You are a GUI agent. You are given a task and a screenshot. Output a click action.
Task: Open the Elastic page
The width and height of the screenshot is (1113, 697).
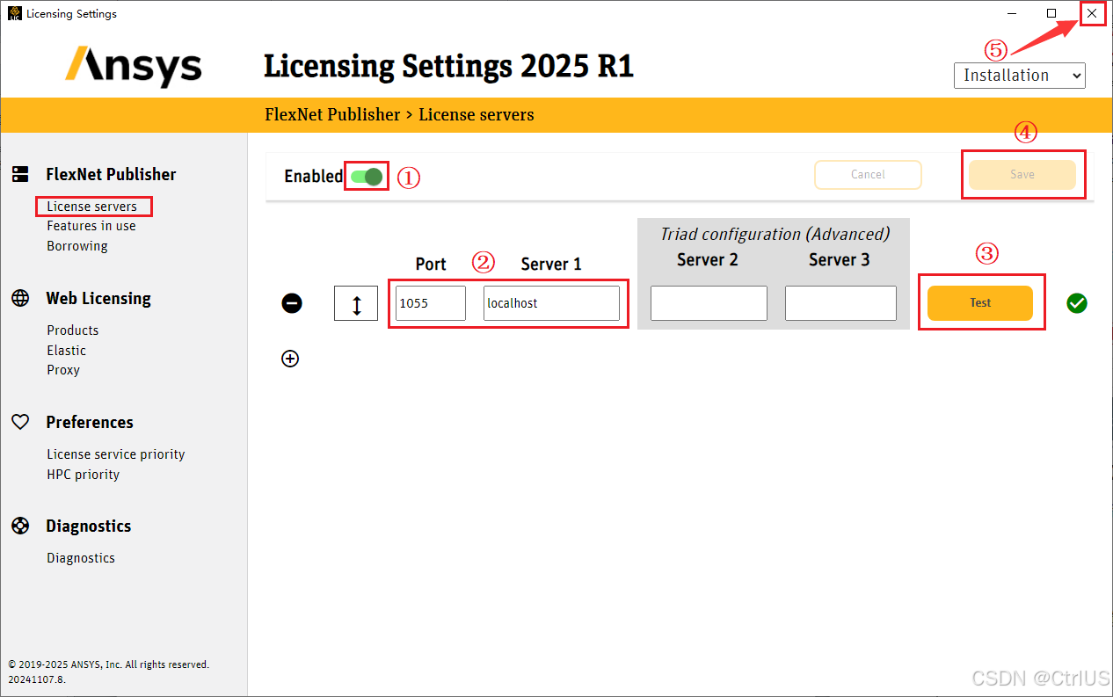pyautogui.click(x=67, y=351)
